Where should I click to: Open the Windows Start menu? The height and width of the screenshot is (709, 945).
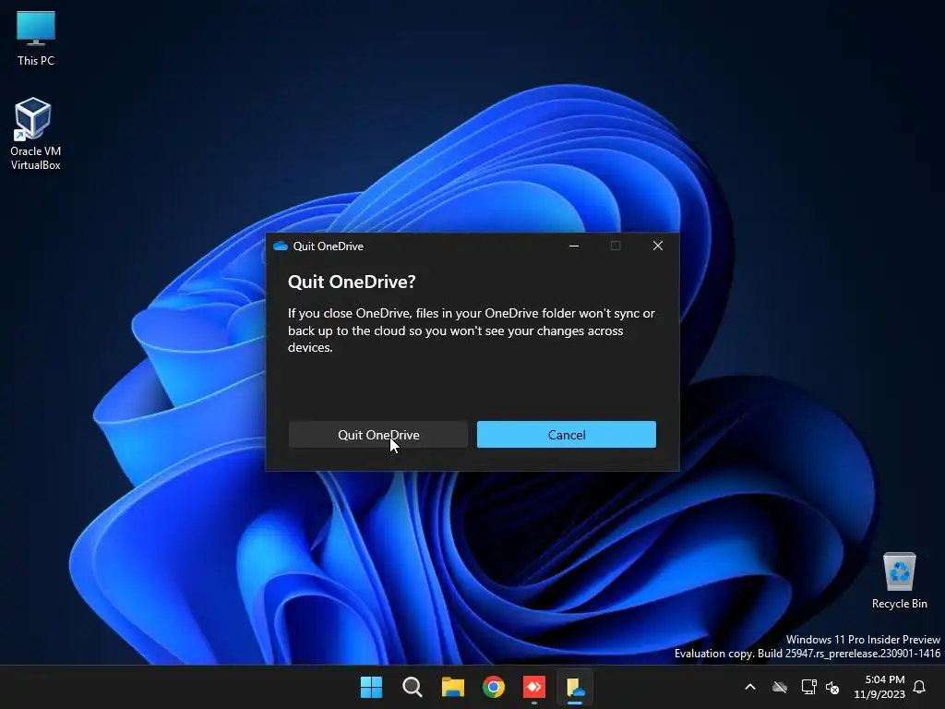[x=371, y=687]
